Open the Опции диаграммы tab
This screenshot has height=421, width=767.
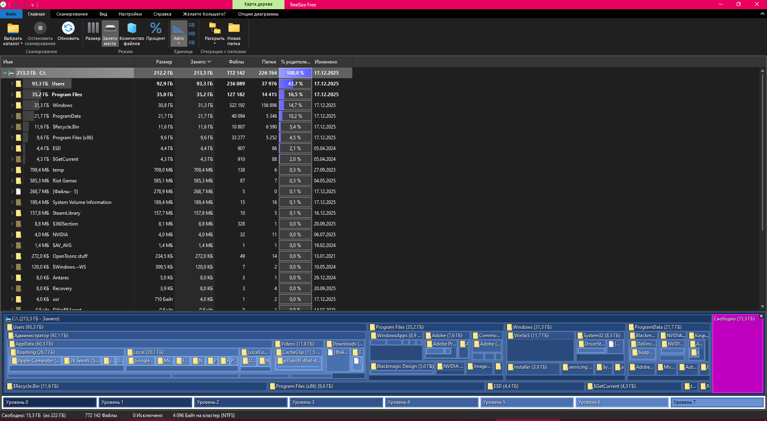(258, 14)
